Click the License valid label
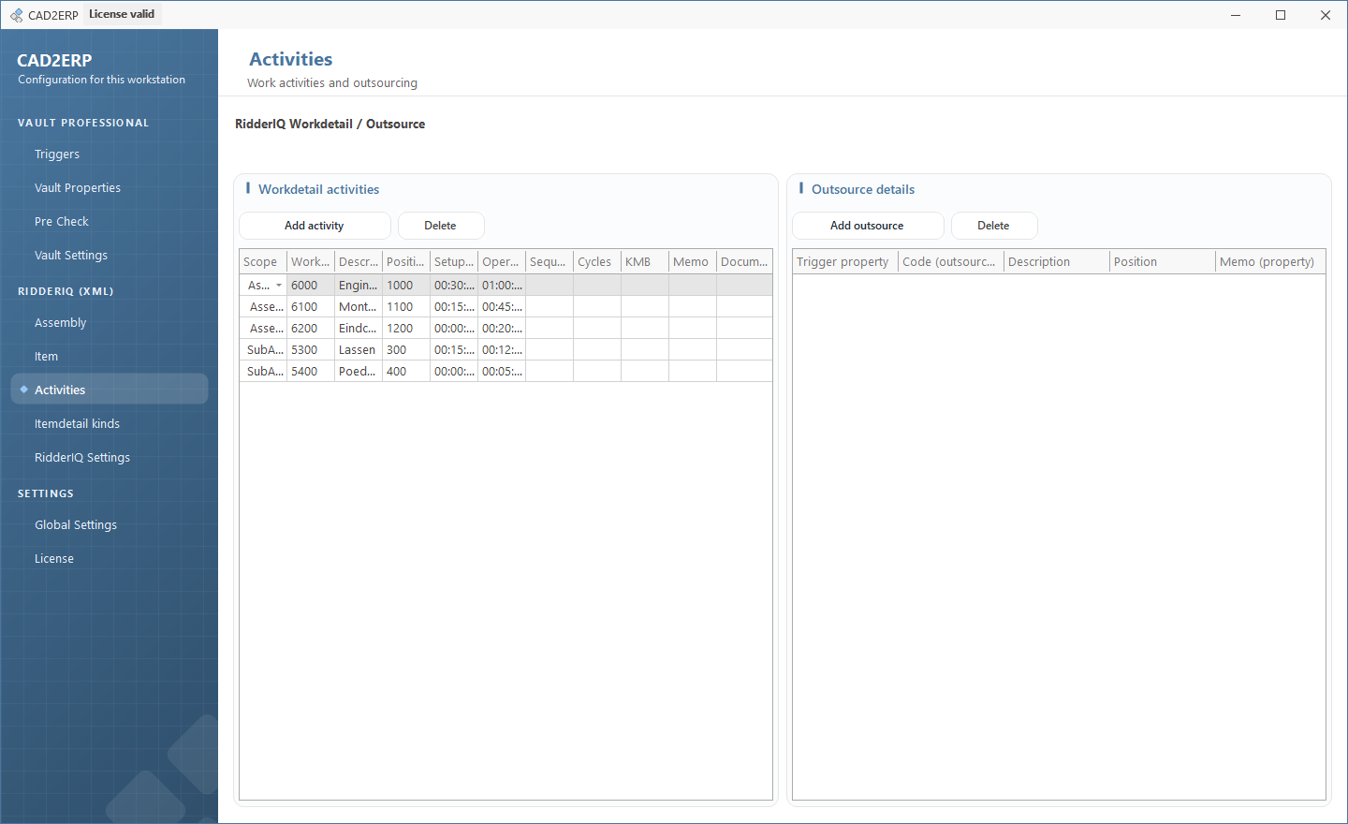Screen dimensions: 1348x824 pos(122,14)
